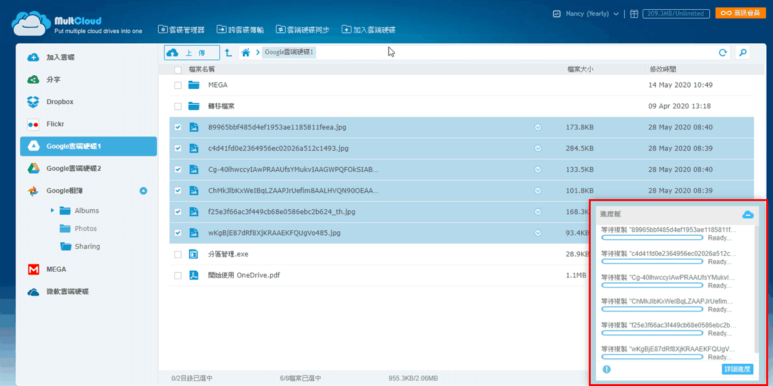Go to home folder icon in breadcrumb
Image resolution: width=773 pixels, height=386 pixels.
246,53
